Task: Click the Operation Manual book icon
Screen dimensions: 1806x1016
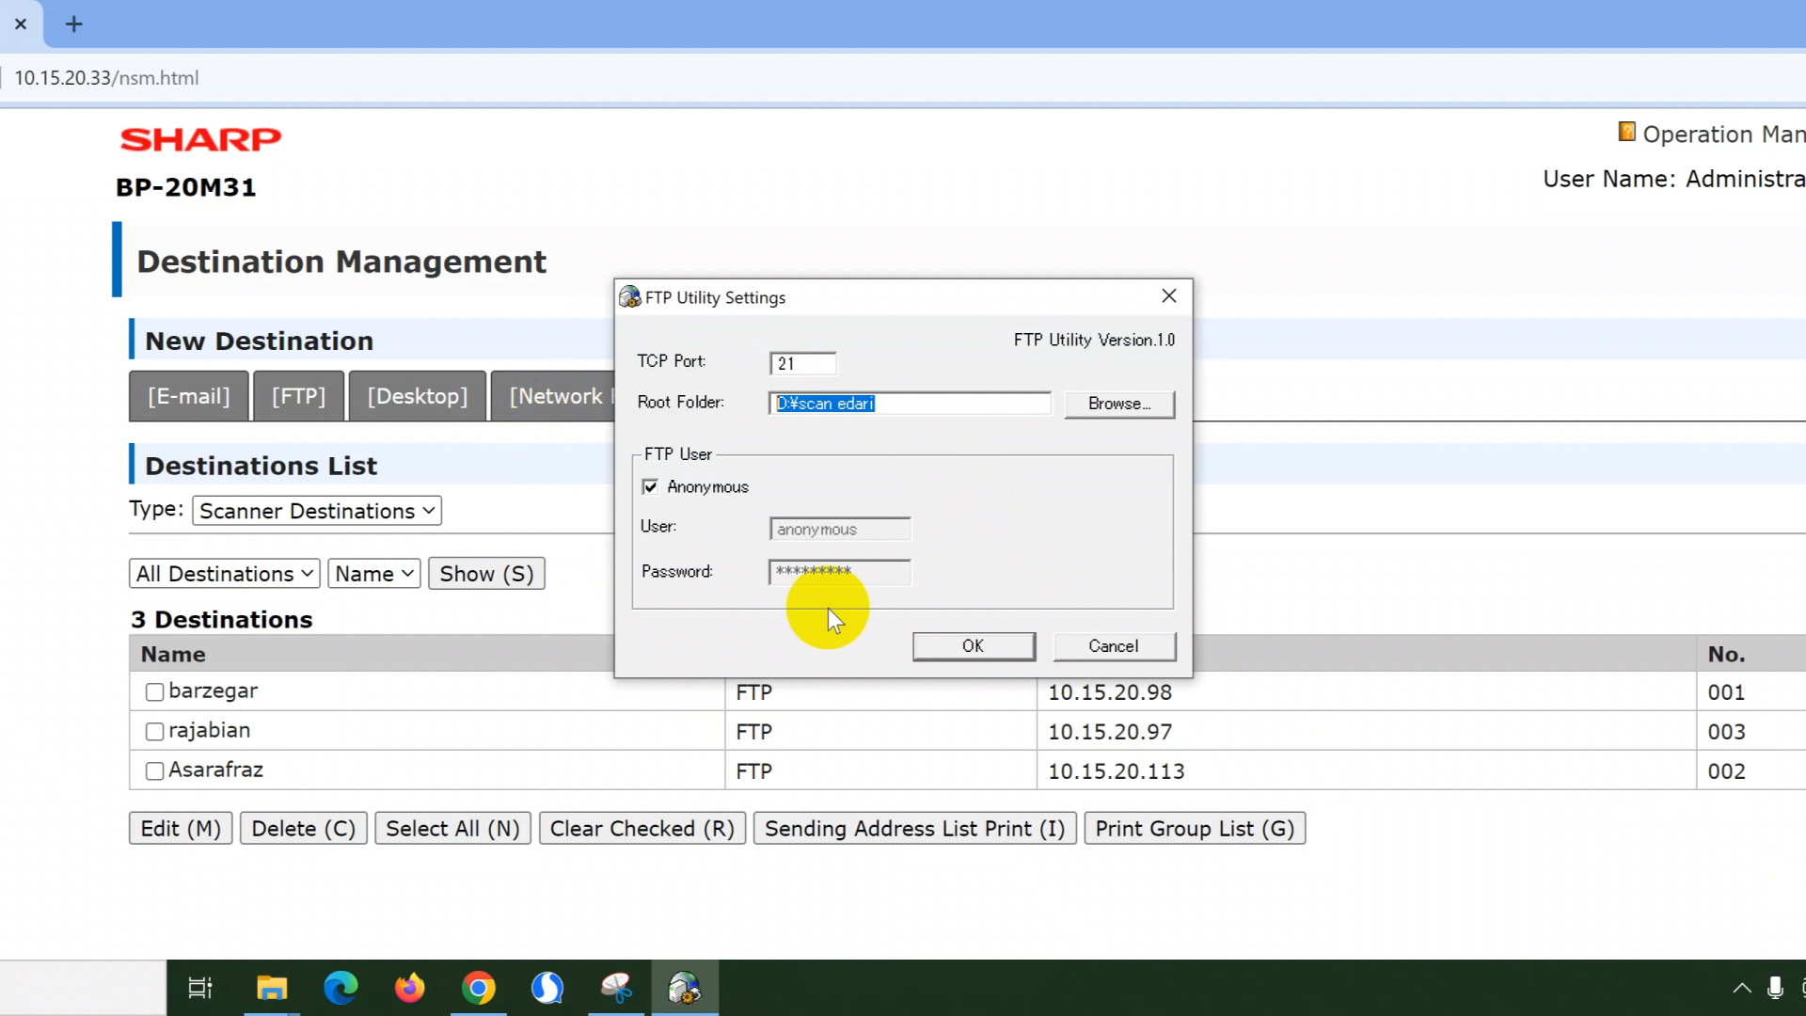Action: coord(1626,132)
